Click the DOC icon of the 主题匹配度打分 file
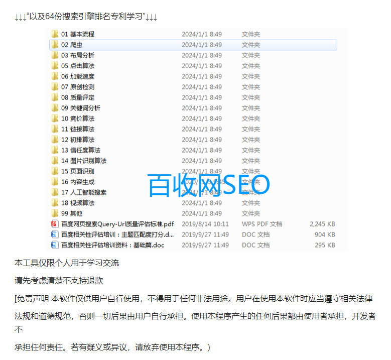 (55, 234)
